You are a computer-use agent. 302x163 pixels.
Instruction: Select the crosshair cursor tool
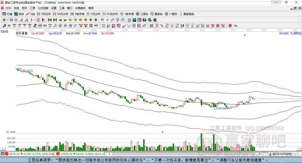pyautogui.click(x=107, y=20)
